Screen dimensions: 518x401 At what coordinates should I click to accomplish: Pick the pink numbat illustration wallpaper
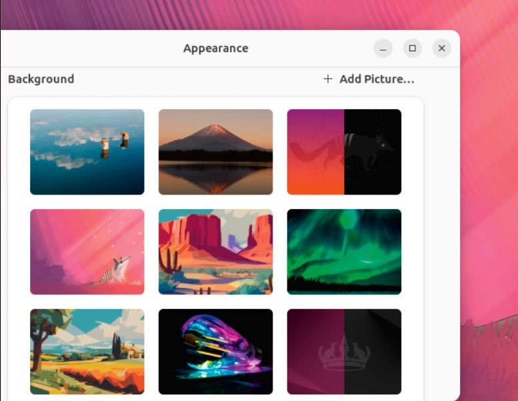[x=87, y=252]
